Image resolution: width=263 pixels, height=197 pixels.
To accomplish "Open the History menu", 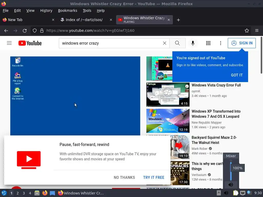I will tap(46, 11).
